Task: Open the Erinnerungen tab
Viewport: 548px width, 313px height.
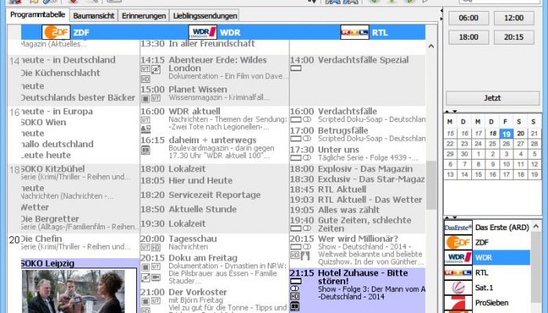Action: (x=143, y=16)
